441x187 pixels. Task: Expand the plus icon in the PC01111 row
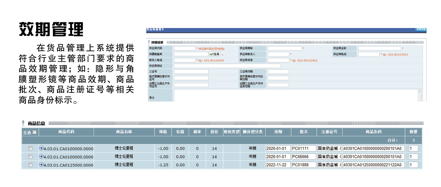[x=41, y=148]
